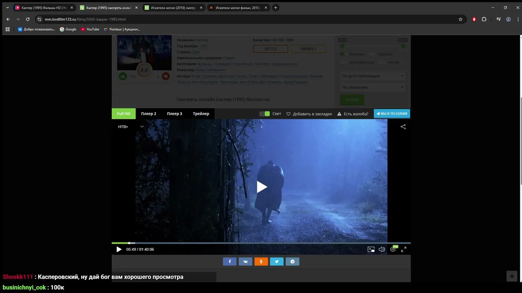View site information icon in address bar

[x=40, y=19]
